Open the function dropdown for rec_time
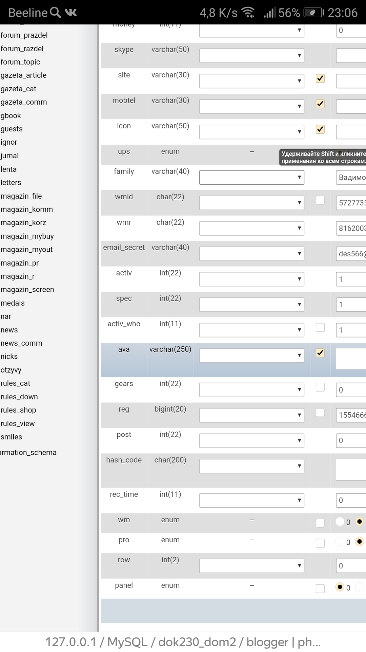Viewport: 366px width, 652px height. coord(251,500)
